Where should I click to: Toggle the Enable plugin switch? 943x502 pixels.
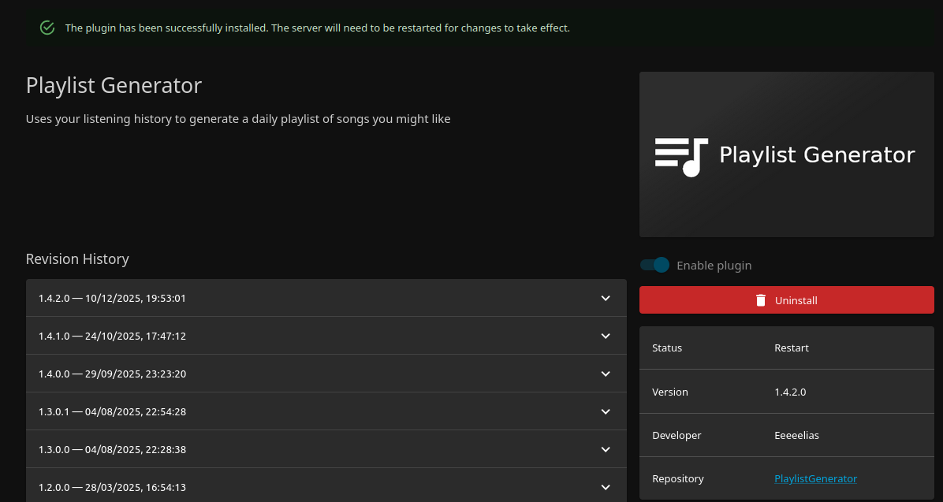(x=654, y=265)
